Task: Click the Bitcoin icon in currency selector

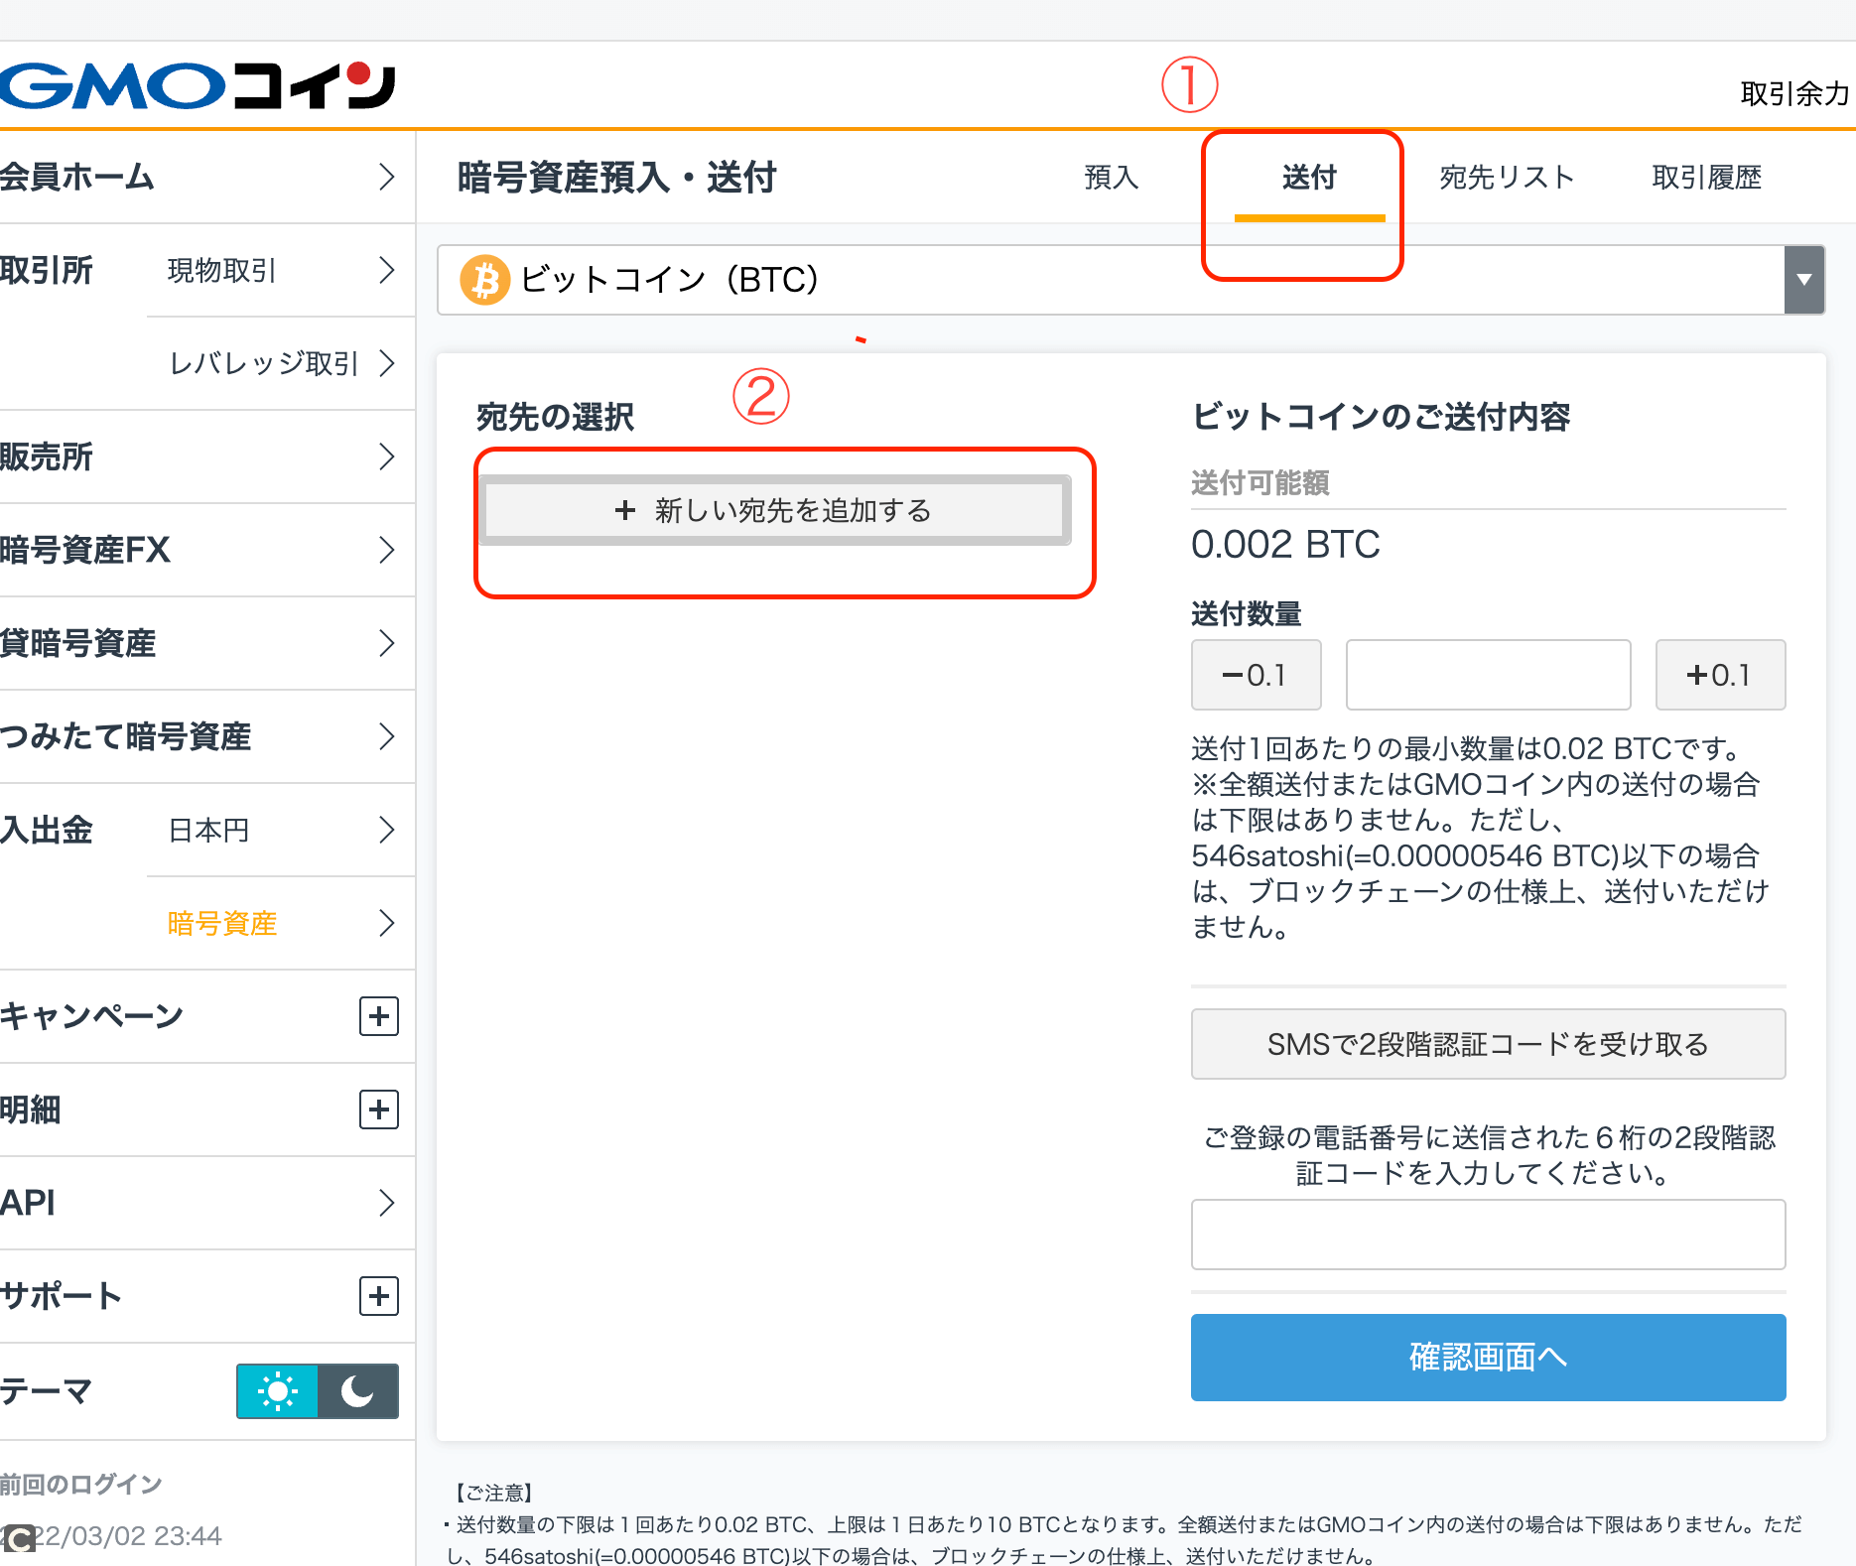Action: (484, 280)
